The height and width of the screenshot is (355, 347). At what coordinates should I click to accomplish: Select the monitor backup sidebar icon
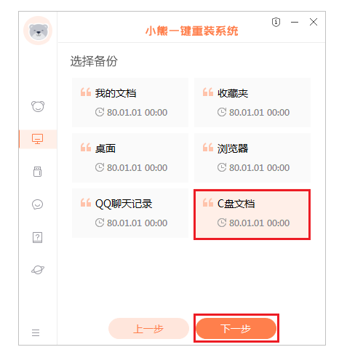pyautogui.click(x=37, y=139)
